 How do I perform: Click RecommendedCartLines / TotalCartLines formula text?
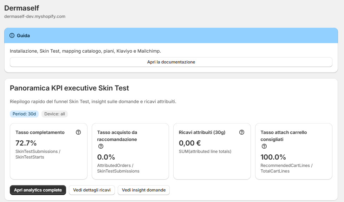286,168
